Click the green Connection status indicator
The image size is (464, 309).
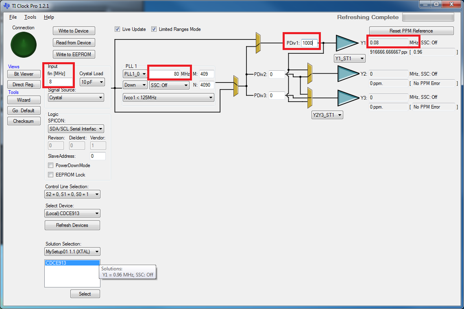pos(23,45)
